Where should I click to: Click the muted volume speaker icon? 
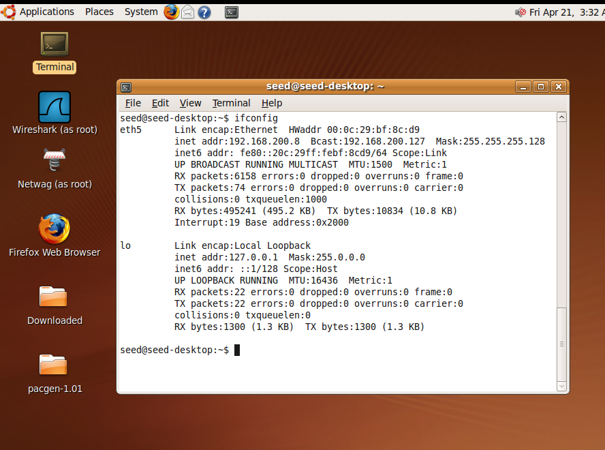(521, 12)
